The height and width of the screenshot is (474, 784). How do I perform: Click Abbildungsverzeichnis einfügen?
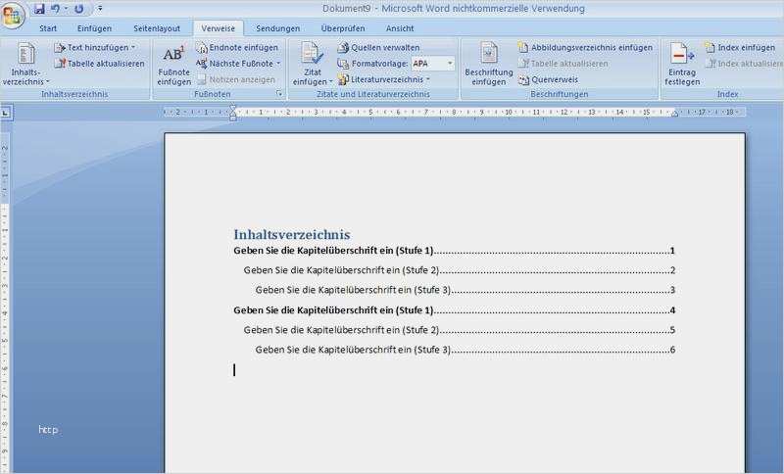coord(584,47)
